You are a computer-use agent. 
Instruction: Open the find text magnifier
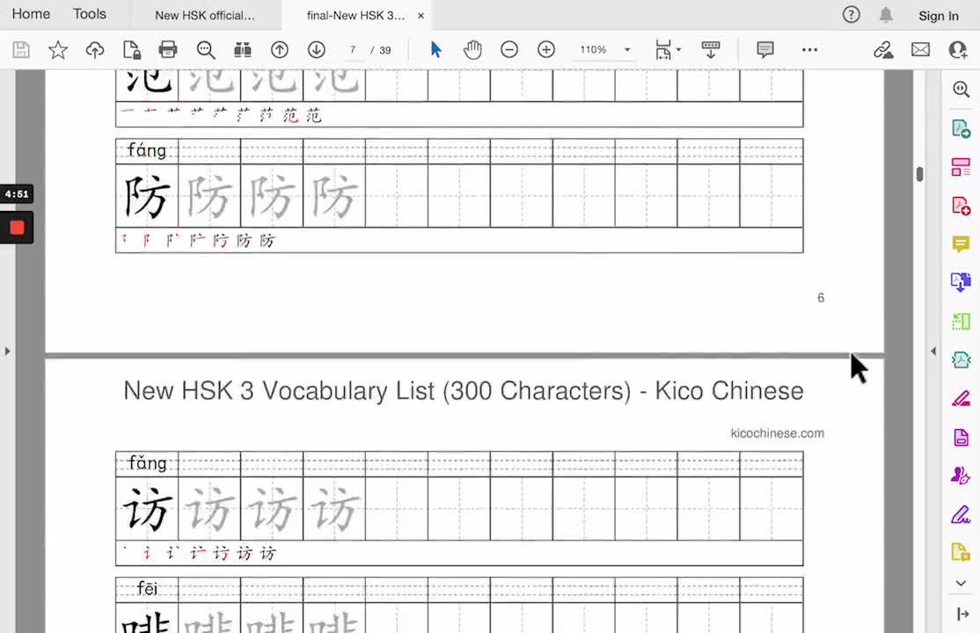(206, 49)
